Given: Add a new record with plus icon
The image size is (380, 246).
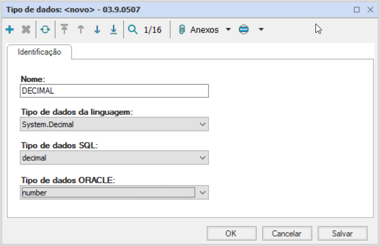Looking at the screenshot, I should [x=10, y=30].
